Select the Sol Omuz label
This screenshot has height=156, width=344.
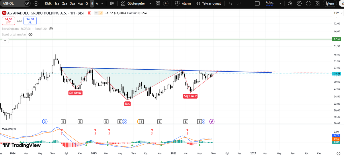pos(75,93)
